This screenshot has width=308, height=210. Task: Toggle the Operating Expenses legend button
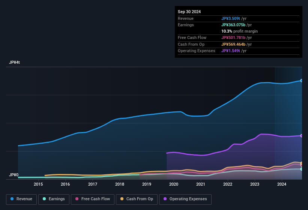pos(185,199)
